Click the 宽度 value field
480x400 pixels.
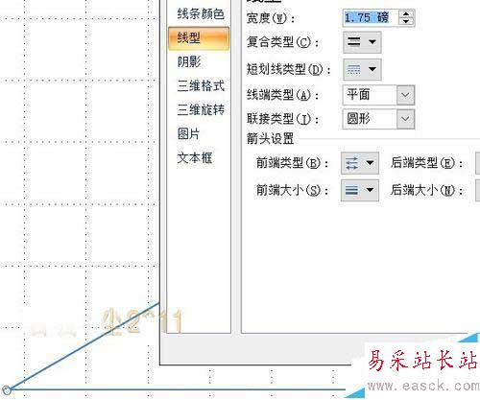pos(371,17)
